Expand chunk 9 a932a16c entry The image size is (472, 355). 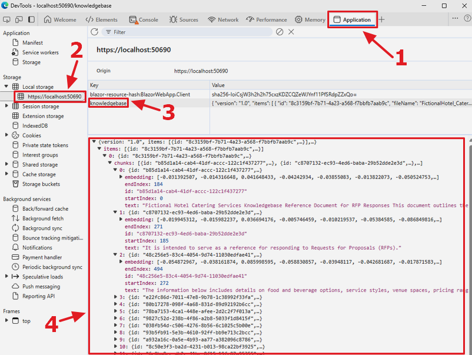(115, 339)
